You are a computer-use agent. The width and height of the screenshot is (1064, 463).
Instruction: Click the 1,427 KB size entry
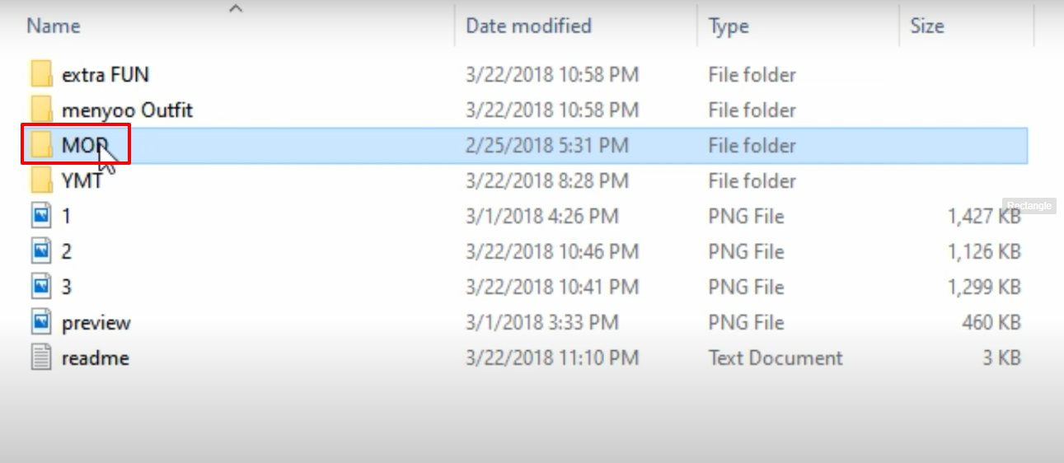click(x=984, y=217)
